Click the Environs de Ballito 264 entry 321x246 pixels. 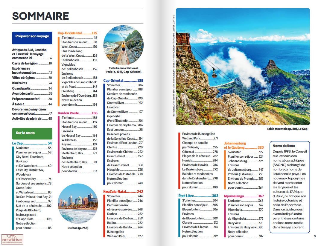[125, 227]
